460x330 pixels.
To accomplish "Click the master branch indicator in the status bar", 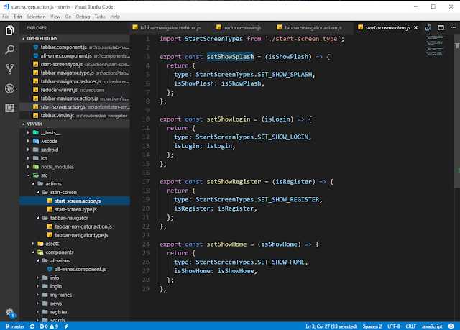I will coord(15,326).
